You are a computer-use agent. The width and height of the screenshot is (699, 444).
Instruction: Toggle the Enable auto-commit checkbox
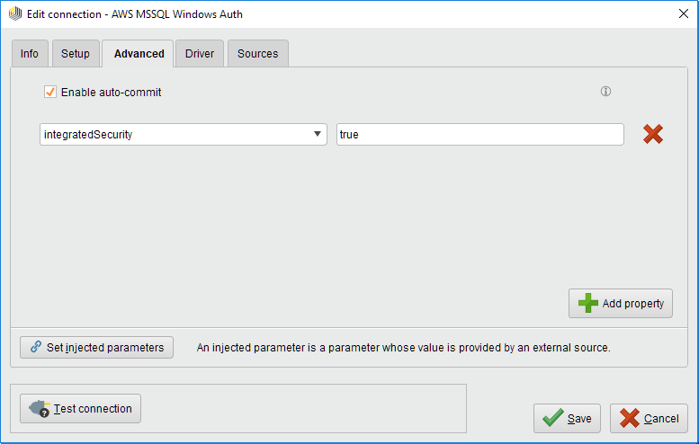coord(50,92)
